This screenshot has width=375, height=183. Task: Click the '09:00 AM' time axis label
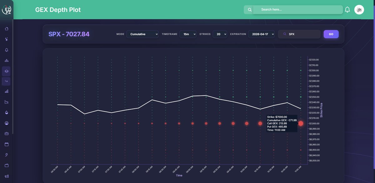pos(189,169)
